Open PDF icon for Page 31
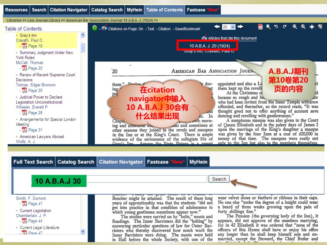327x245 pixels. [x=24, y=130]
